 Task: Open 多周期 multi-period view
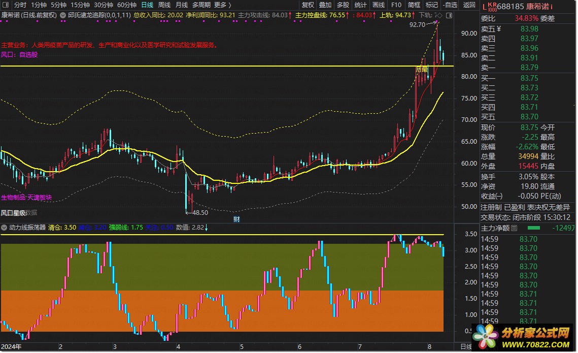click(x=201, y=5)
